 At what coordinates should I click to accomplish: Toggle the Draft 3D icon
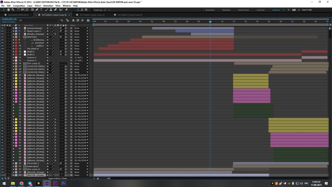click(67, 20)
